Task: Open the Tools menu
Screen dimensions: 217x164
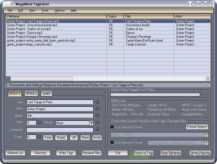Action: pos(45,10)
